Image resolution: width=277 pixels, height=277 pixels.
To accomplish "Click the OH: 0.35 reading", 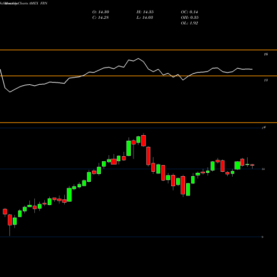I will (x=189, y=18).
